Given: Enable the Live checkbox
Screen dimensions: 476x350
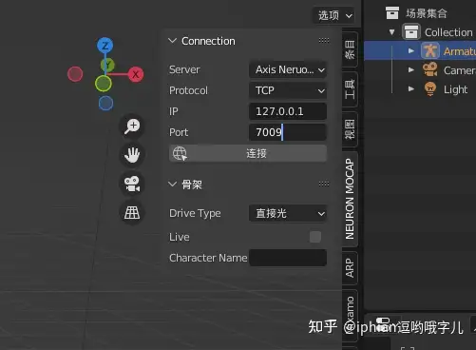Looking at the screenshot, I should point(315,237).
